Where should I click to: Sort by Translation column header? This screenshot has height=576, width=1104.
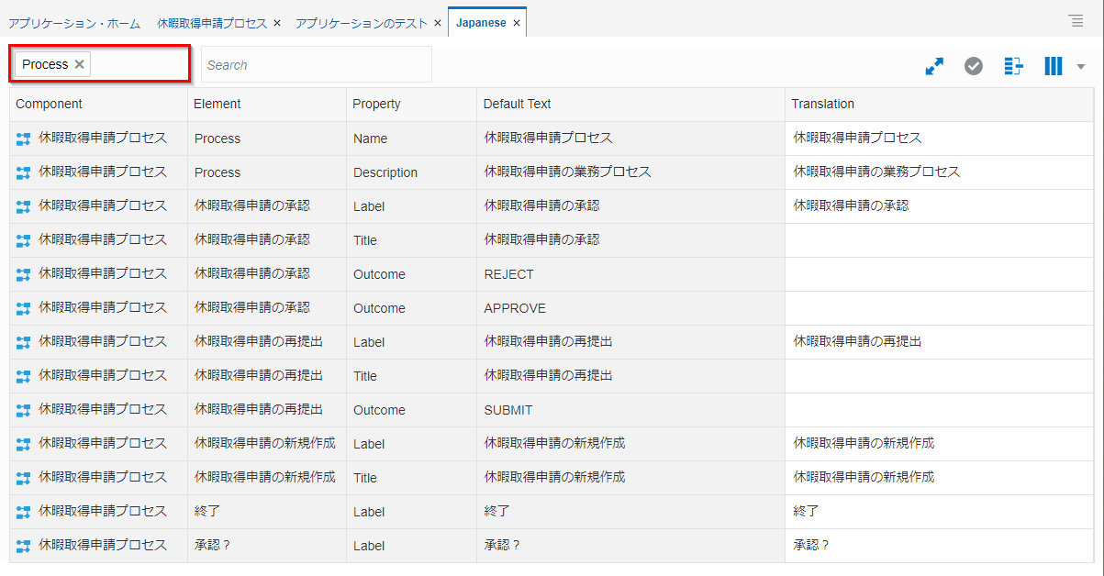[x=822, y=104]
